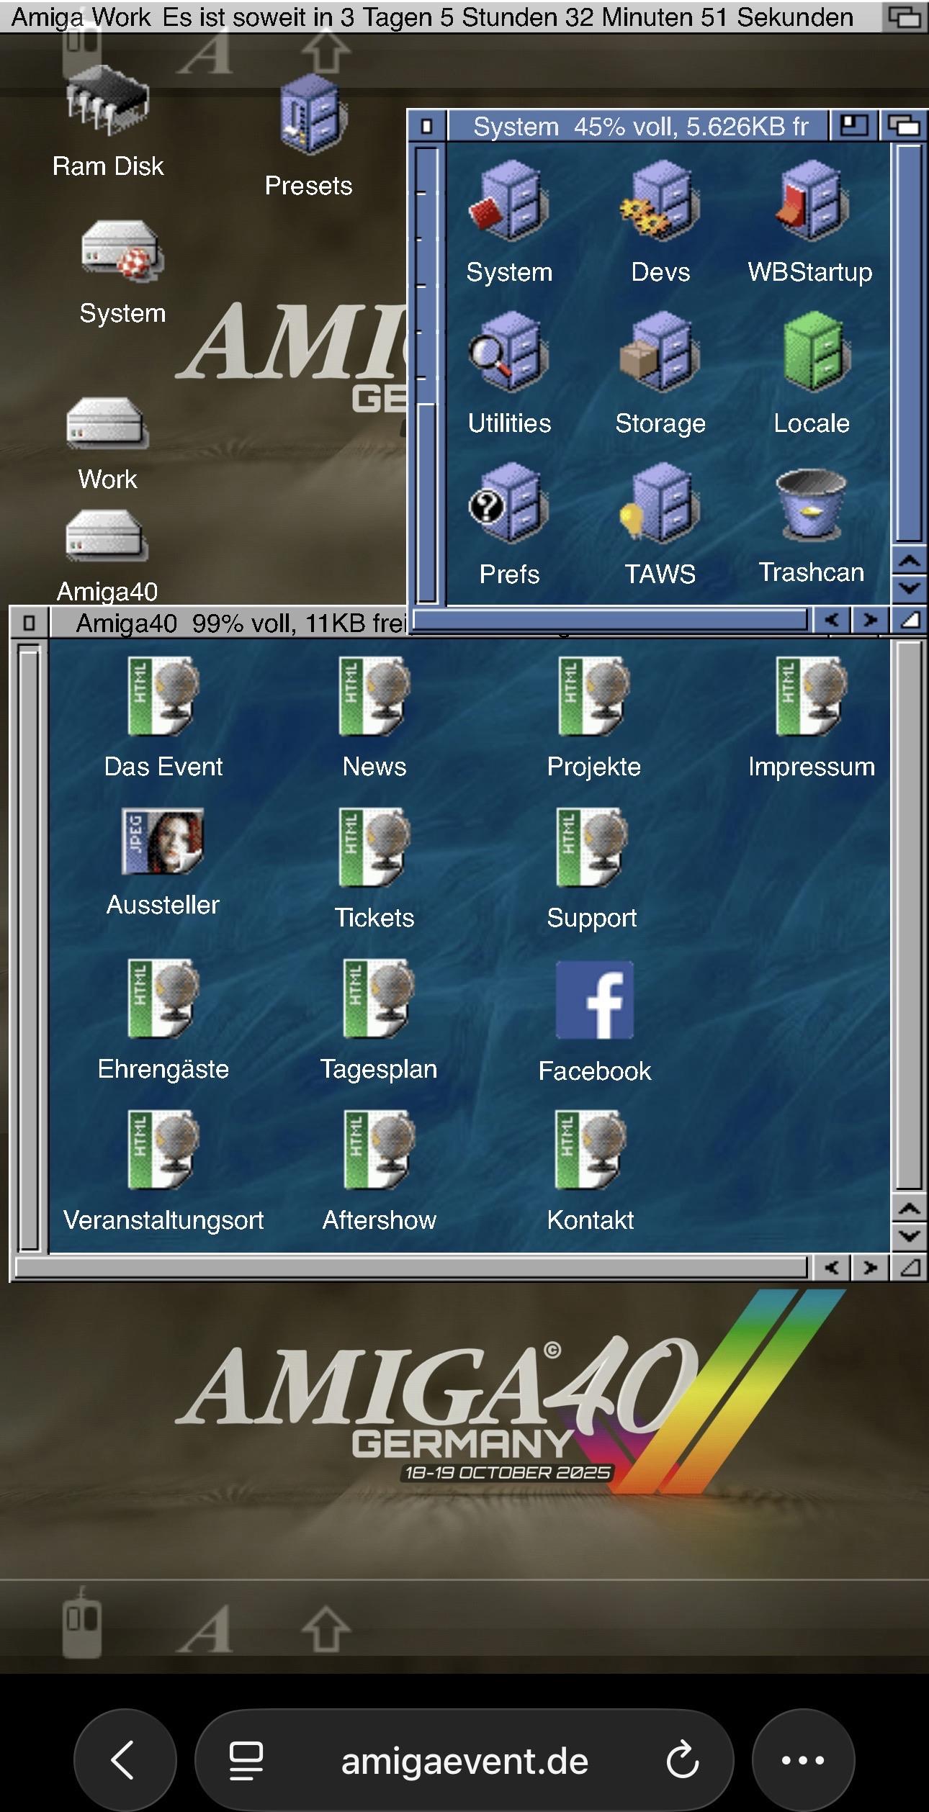Click the countdown text in the top bar
Image resolution: width=929 pixels, height=1812 pixels.
point(508,17)
